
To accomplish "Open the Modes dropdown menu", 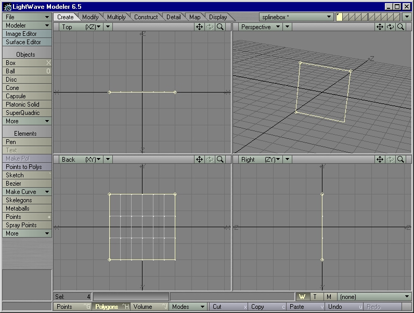I will (x=188, y=307).
